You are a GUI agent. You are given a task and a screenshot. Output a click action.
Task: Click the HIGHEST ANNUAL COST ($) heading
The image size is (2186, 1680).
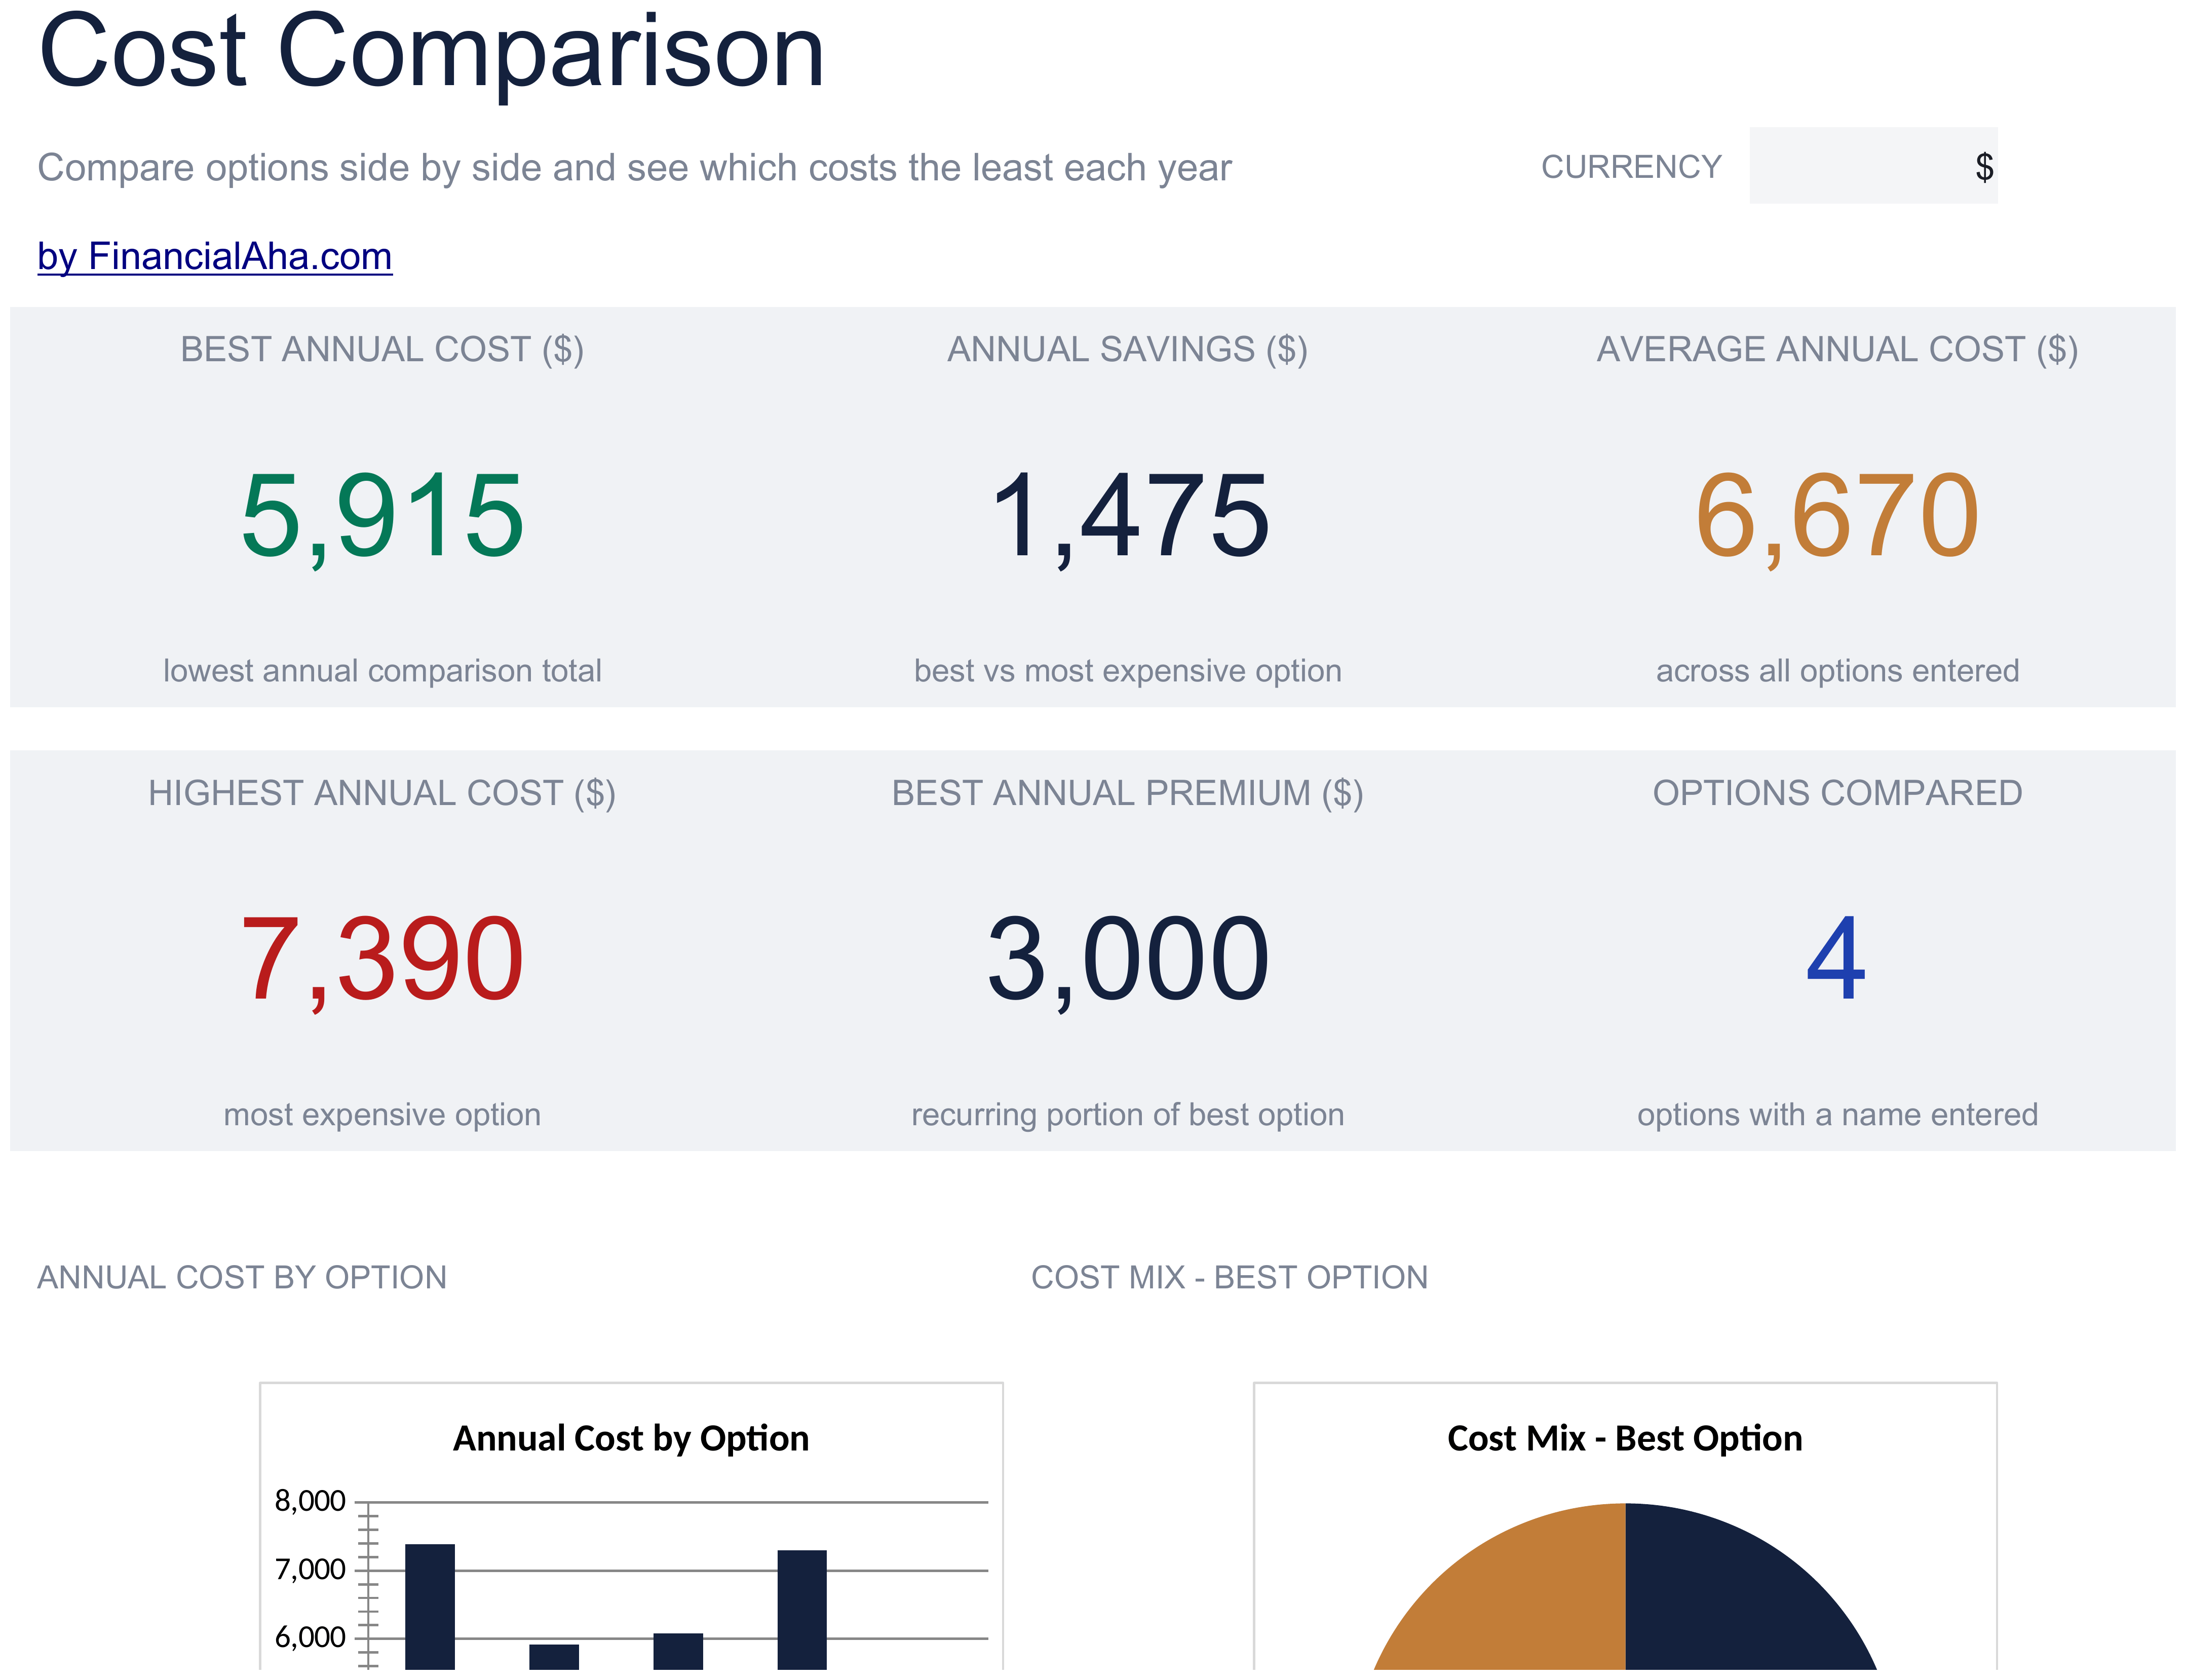click(x=382, y=793)
